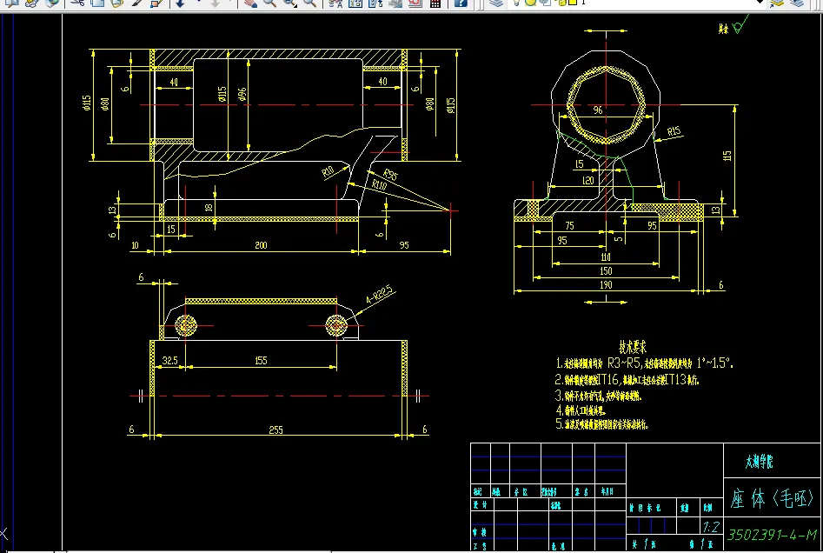Open the Help question mark icon
823x553 pixels.
[x=461, y=3]
